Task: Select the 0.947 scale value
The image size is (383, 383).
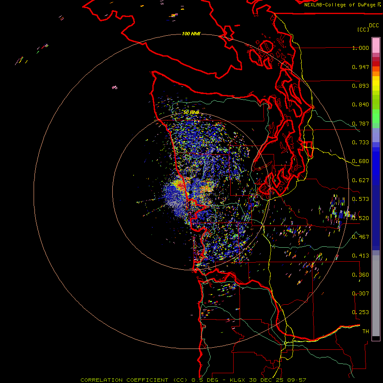Action: click(x=360, y=67)
